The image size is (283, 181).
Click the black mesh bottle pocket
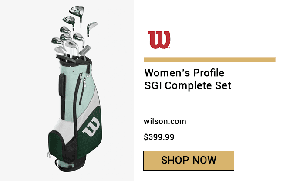point(71,149)
